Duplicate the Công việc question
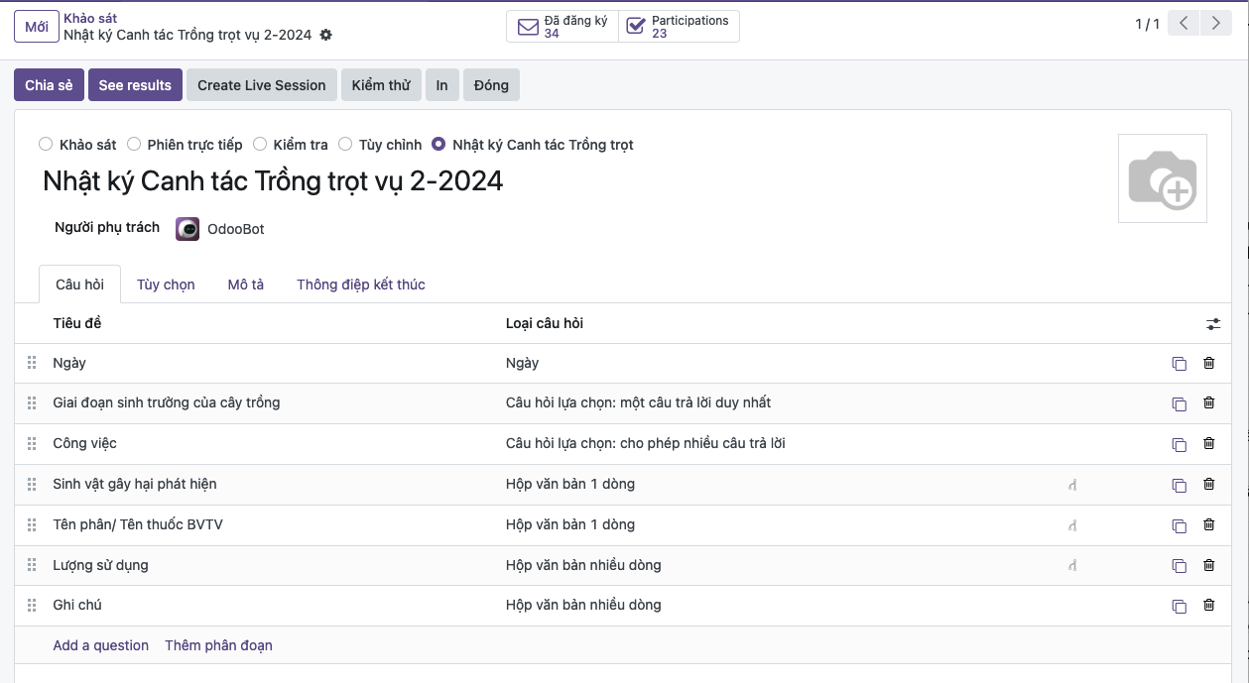The width and height of the screenshot is (1249, 683). point(1179,444)
